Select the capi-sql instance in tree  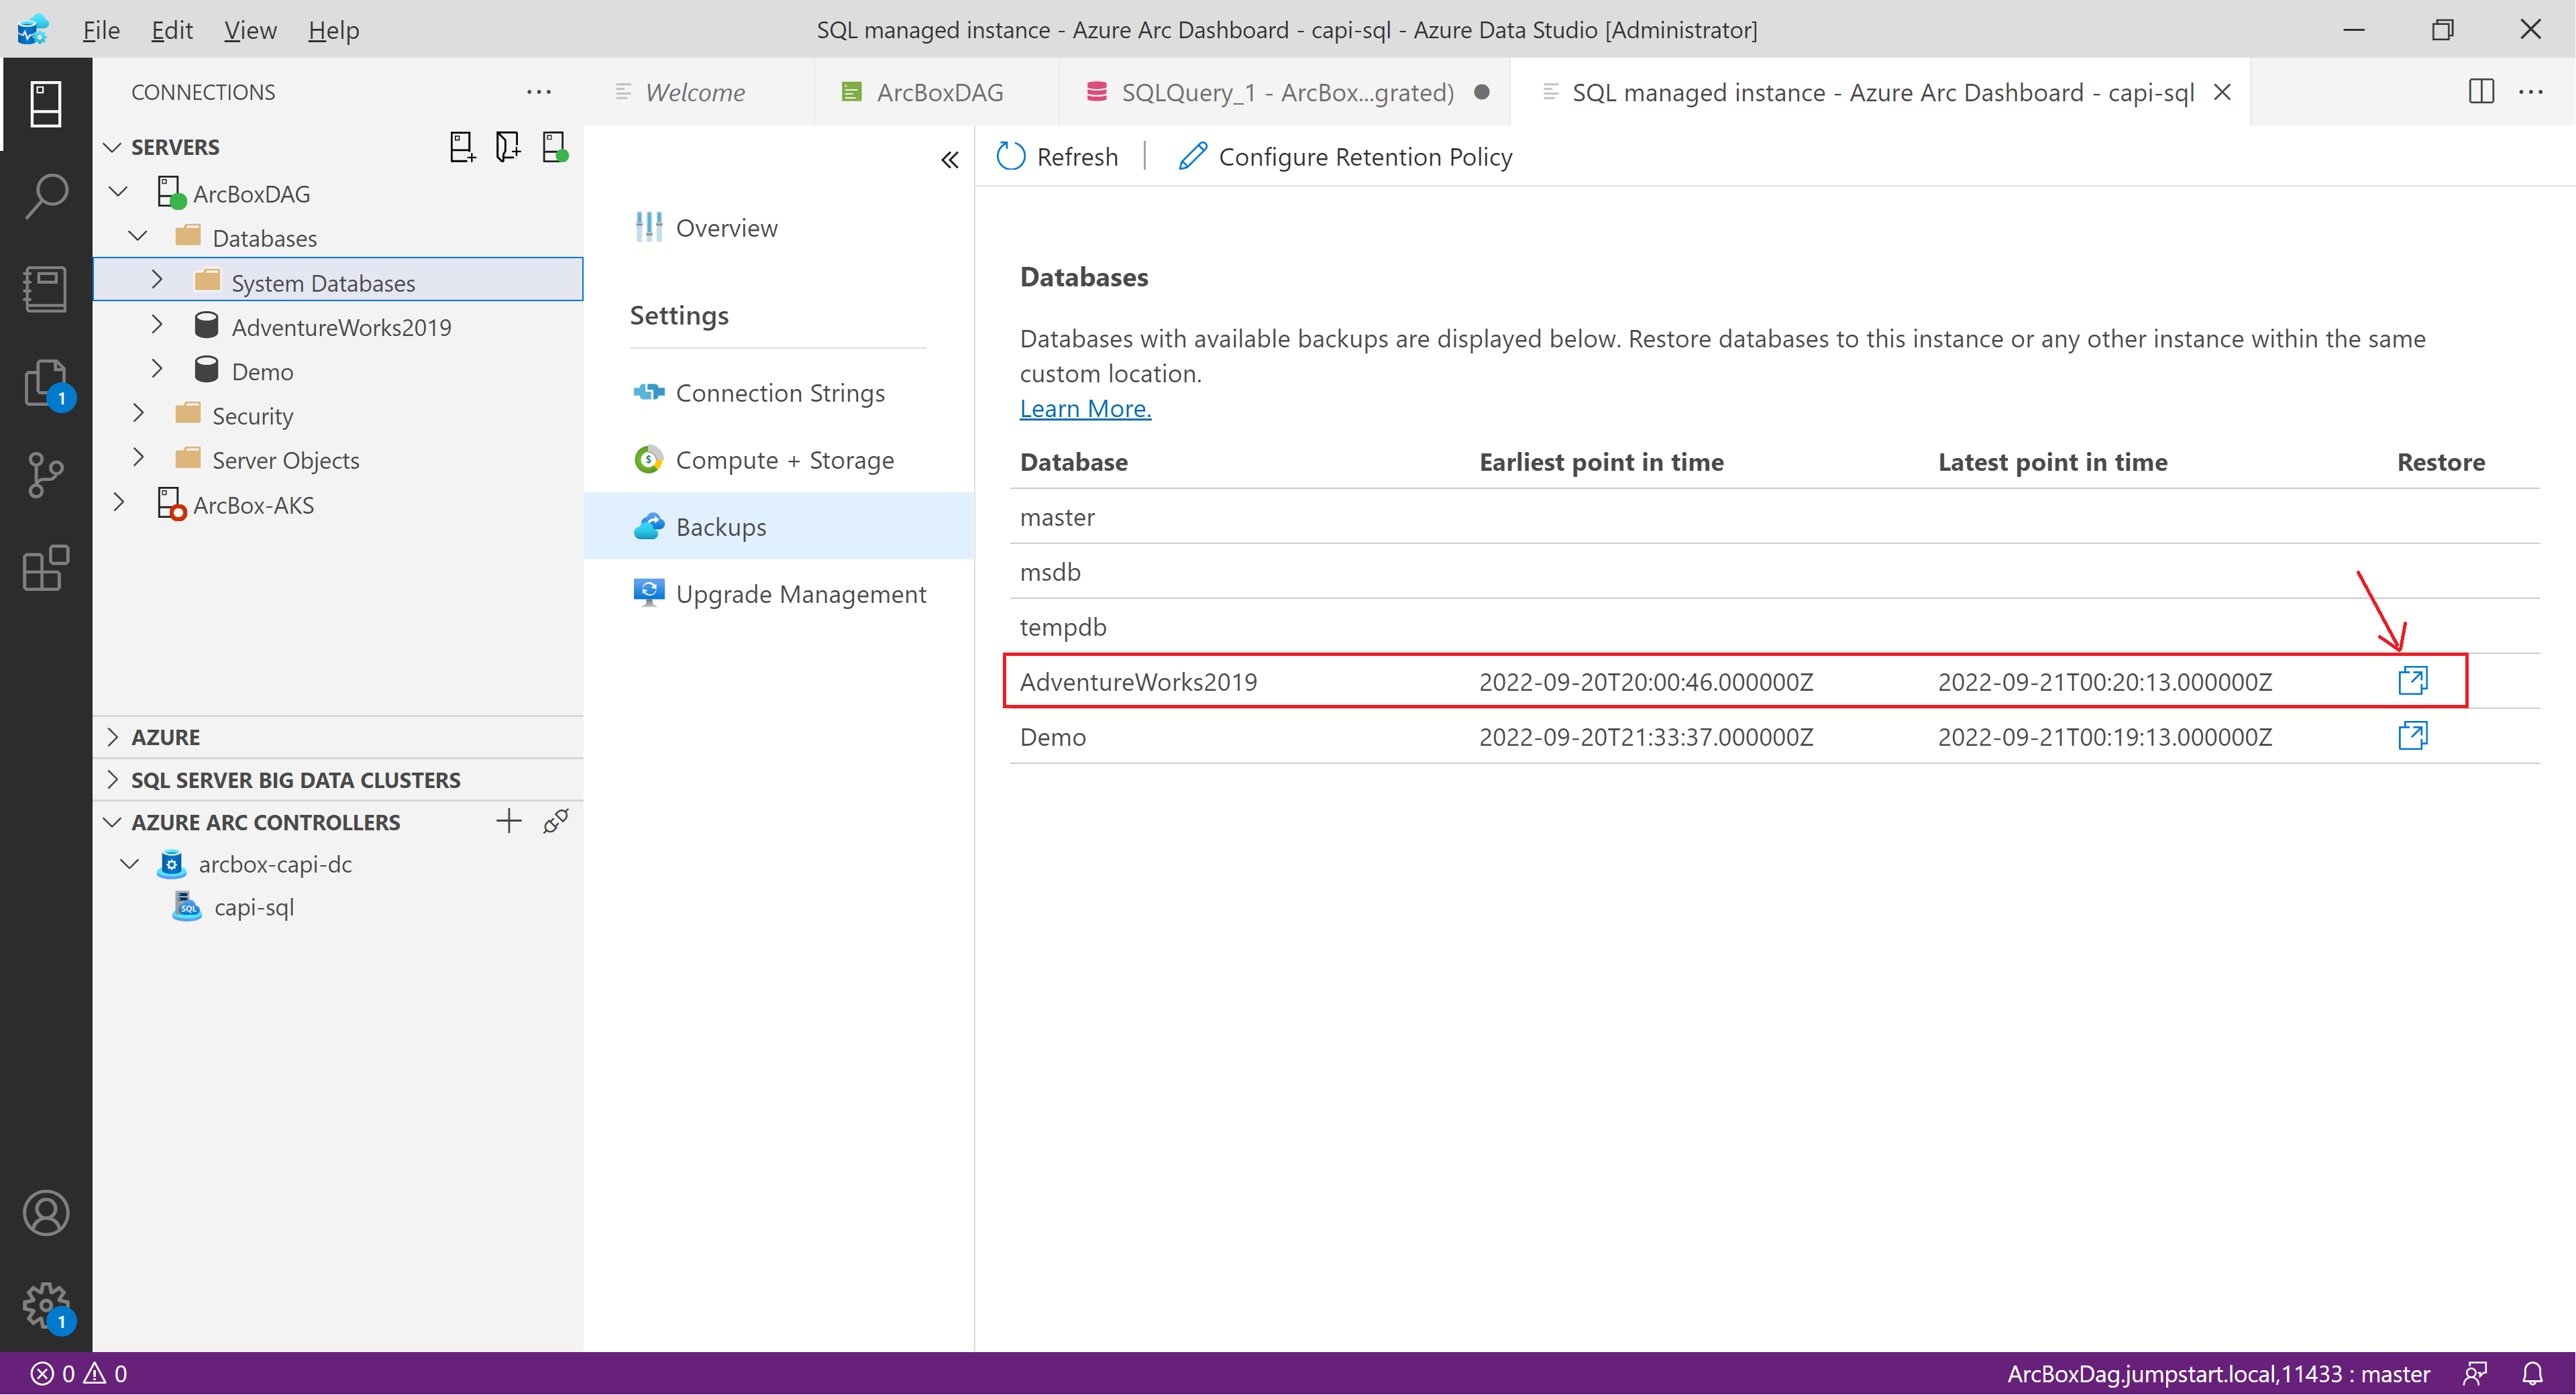coord(254,907)
